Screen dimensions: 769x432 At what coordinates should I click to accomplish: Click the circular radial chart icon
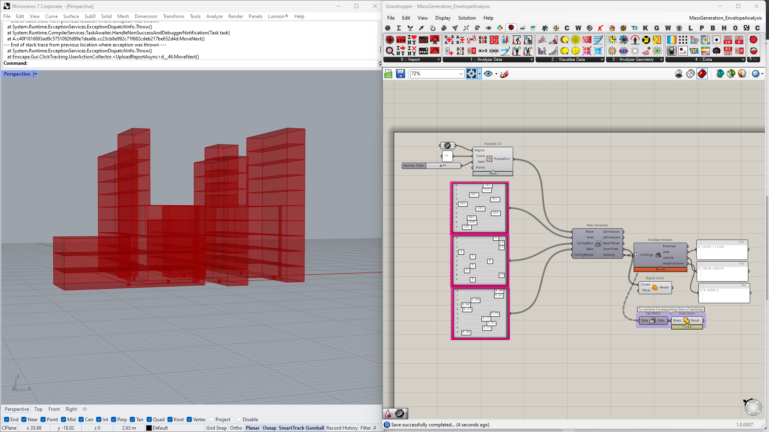[576, 40]
